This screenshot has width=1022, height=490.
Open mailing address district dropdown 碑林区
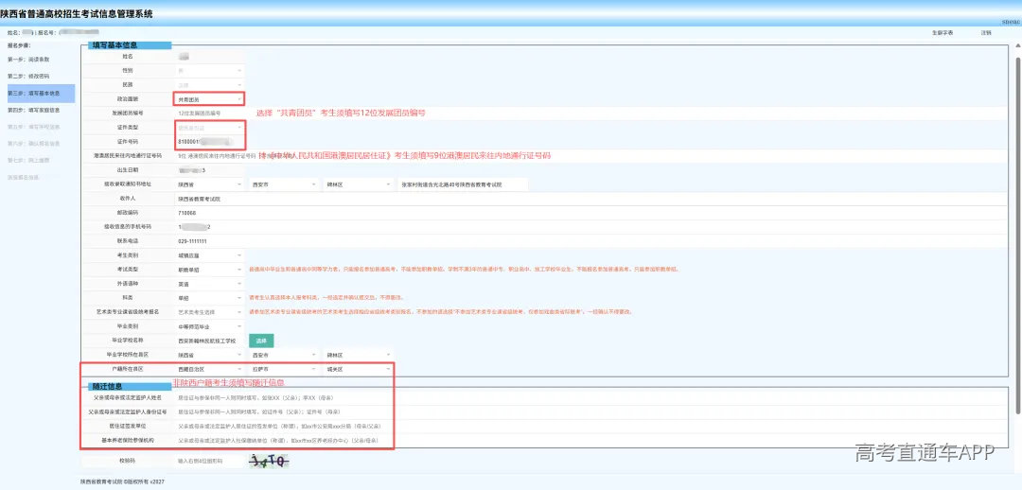(x=360, y=184)
